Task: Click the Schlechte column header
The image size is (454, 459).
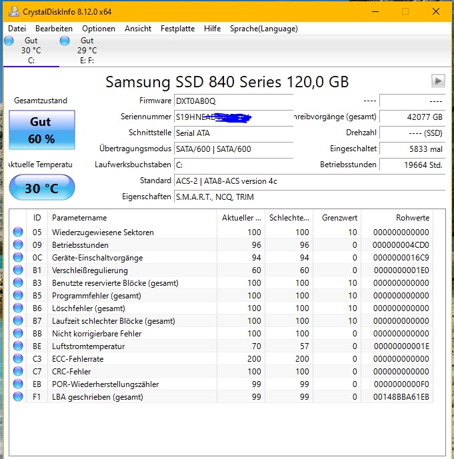Action: click(x=289, y=218)
